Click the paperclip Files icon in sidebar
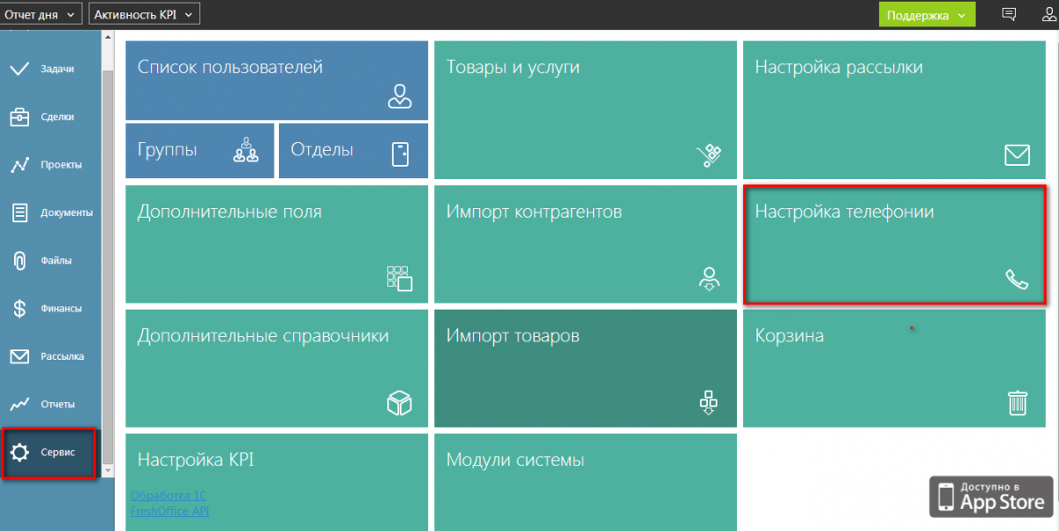 point(19,261)
